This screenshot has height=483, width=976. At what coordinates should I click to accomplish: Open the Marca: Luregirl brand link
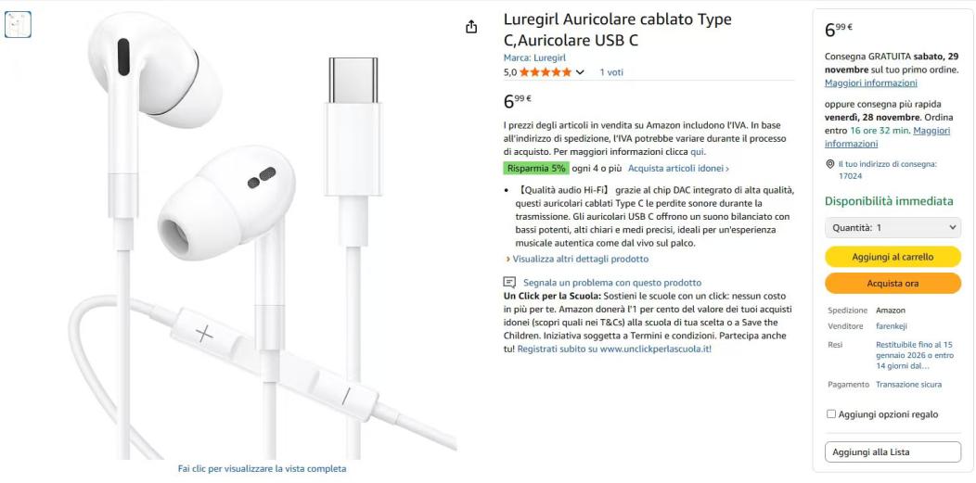(x=534, y=57)
